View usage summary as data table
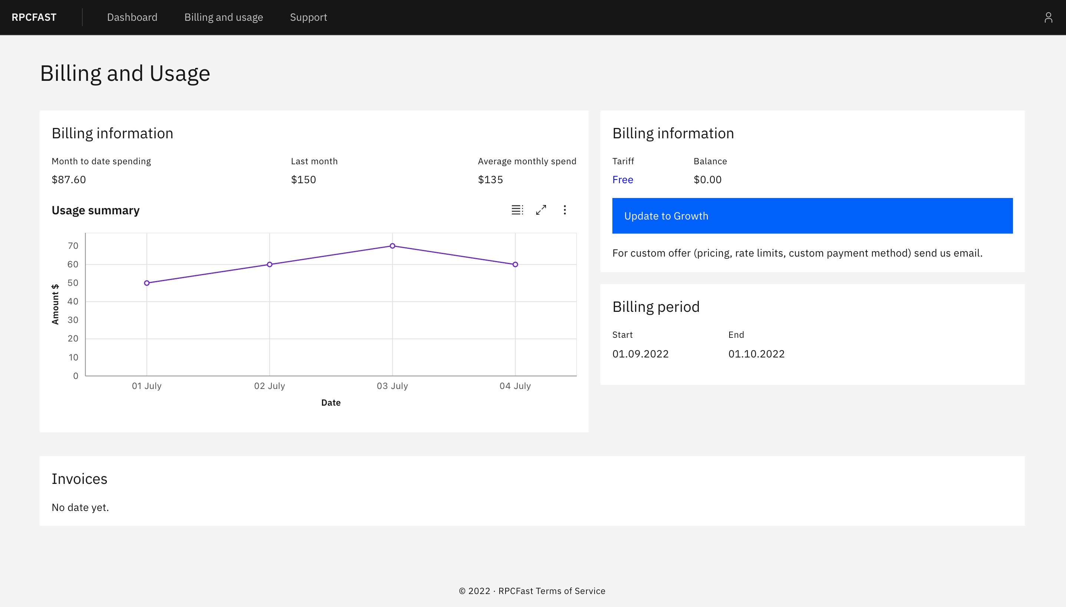 tap(517, 210)
